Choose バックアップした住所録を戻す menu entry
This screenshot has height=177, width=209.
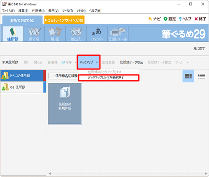108,78
